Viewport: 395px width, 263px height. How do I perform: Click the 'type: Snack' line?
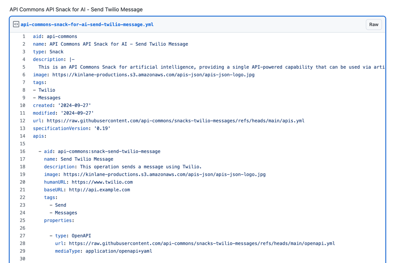tap(48, 52)
